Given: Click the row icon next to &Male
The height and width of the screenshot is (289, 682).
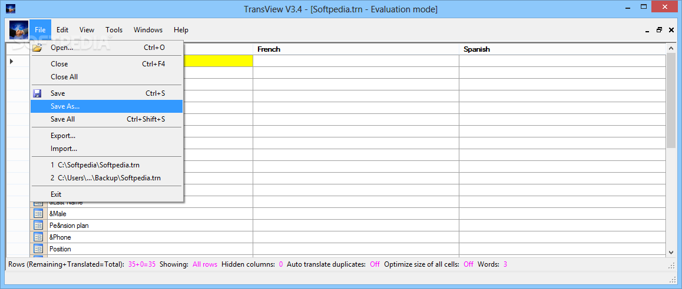Looking at the screenshot, I should tap(38, 214).
